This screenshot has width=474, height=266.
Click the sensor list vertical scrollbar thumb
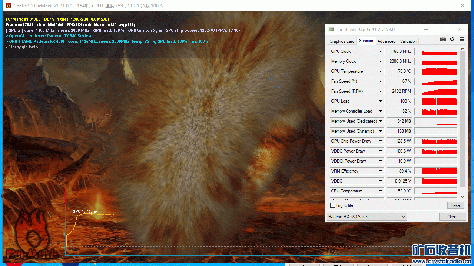(463, 119)
